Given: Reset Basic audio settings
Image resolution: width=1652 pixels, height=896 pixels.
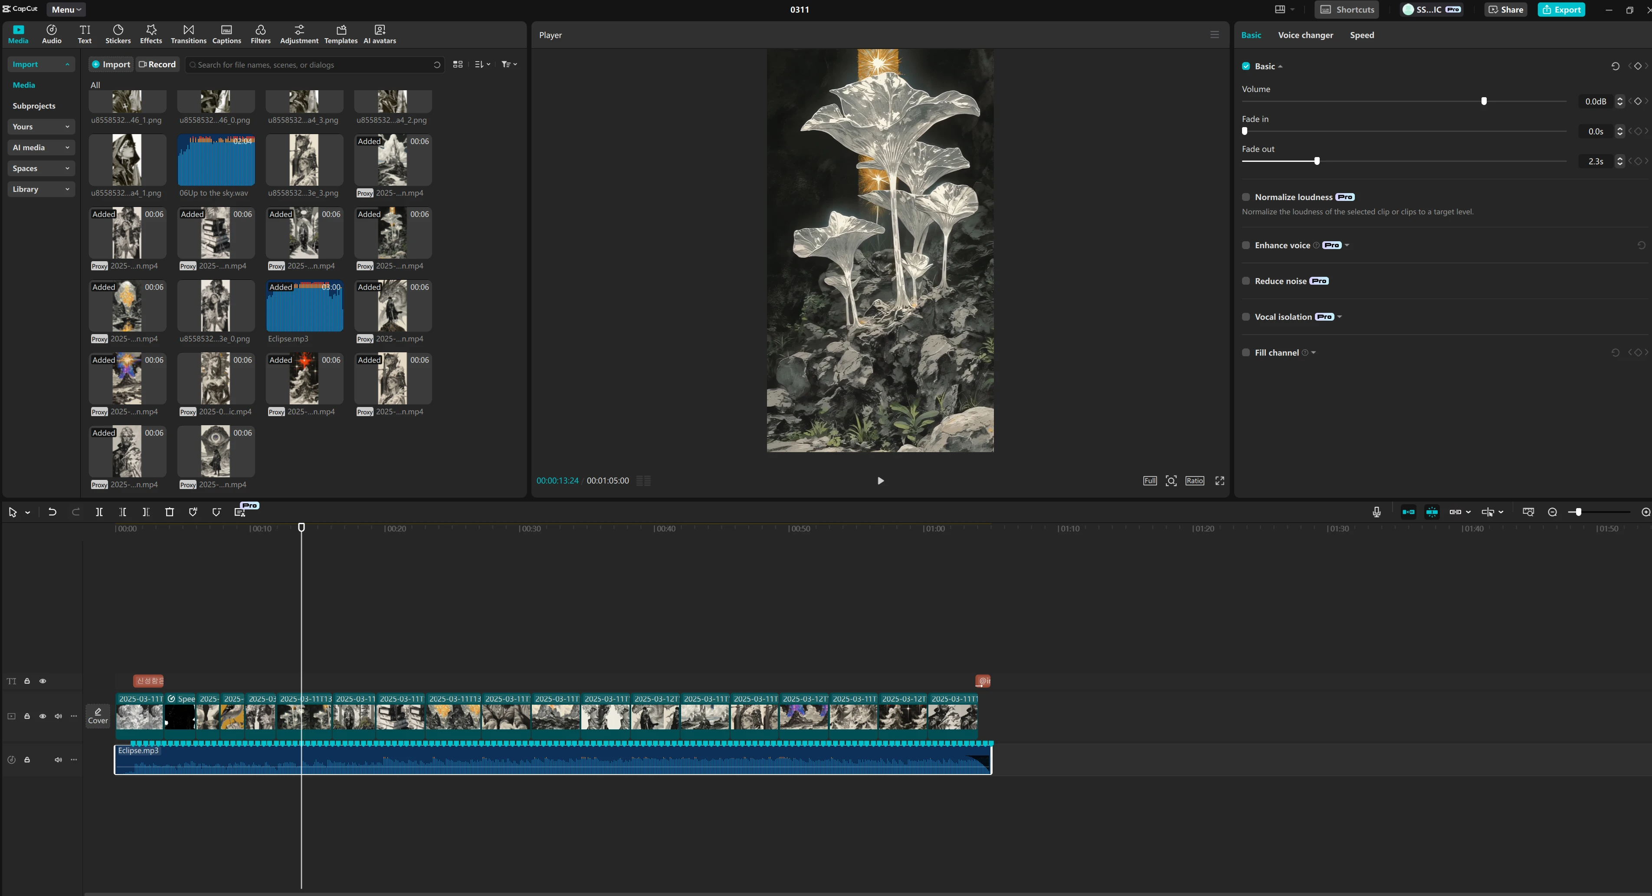Looking at the screenshot, I should [x=1615, y=66].
